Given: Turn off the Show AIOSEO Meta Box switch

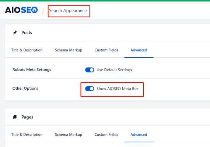Looking at the screenshot, I should pos(90,89).
